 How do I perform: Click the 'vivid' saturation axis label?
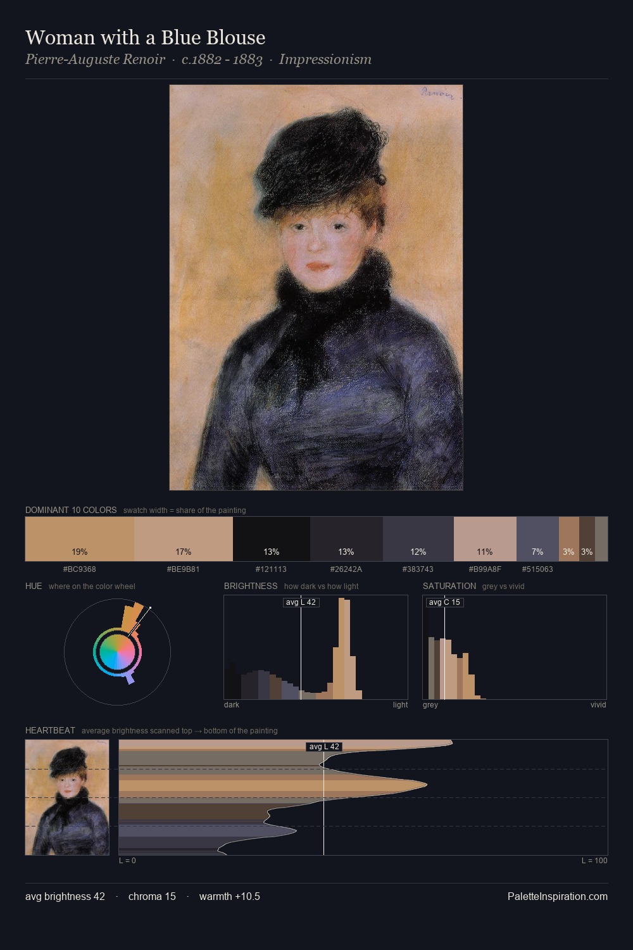pos(598,705)
